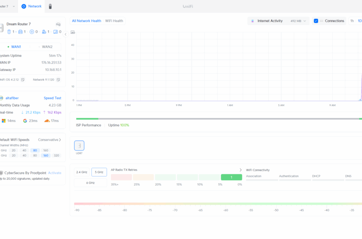The image size is (362, 239).
Task: Switch to All Network Health tab
Action: click(x=87, y=21)
